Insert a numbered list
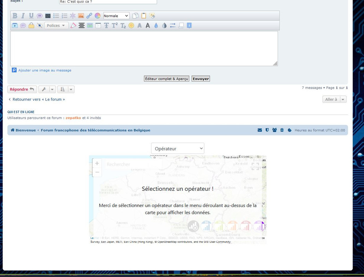This screenshot has height=277, width=364. click(64, 16)
